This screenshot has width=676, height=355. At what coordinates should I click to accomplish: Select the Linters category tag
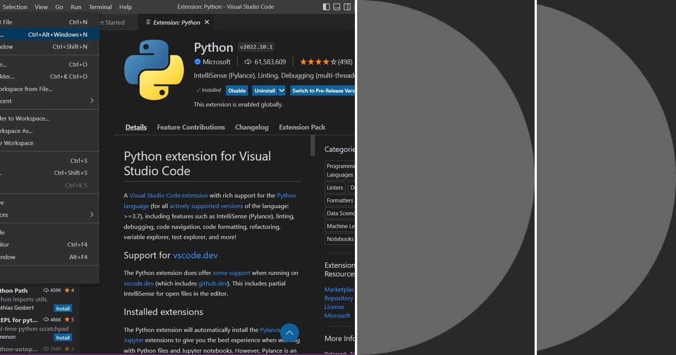tap(335, 188)
